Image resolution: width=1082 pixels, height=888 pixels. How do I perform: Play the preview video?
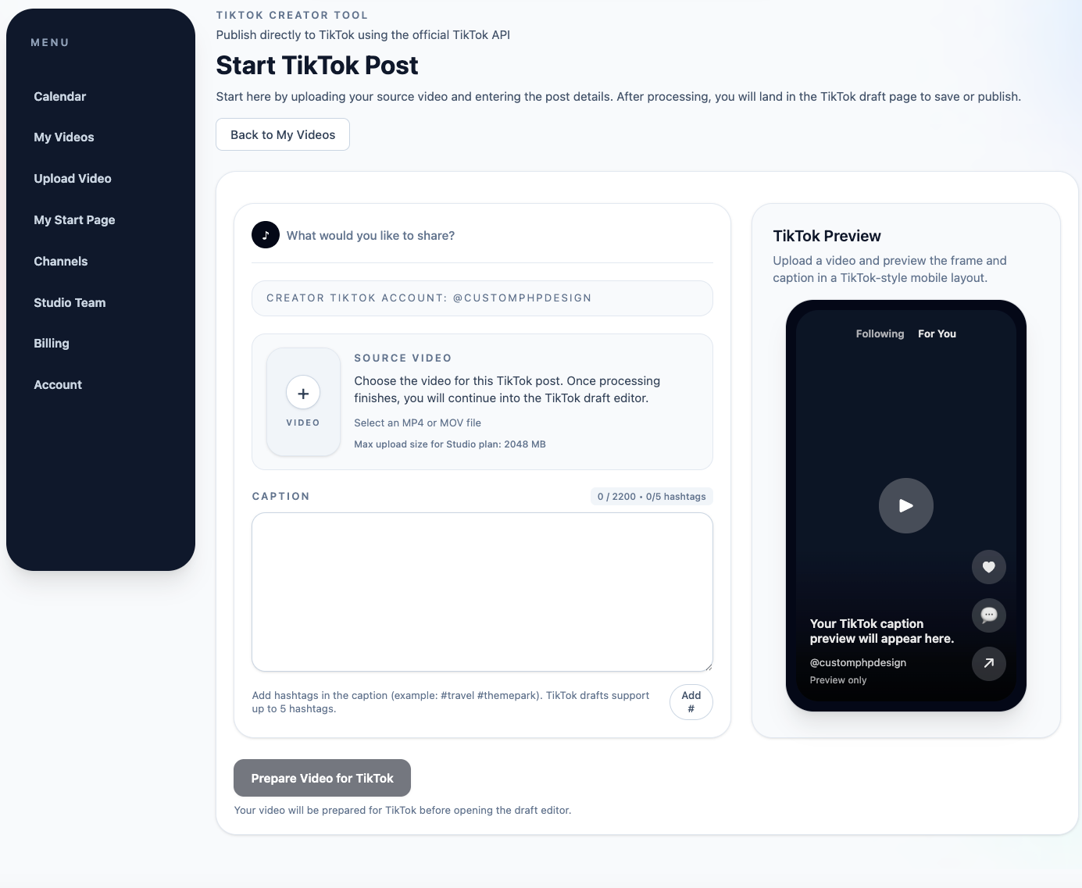(x=906, y=506)
